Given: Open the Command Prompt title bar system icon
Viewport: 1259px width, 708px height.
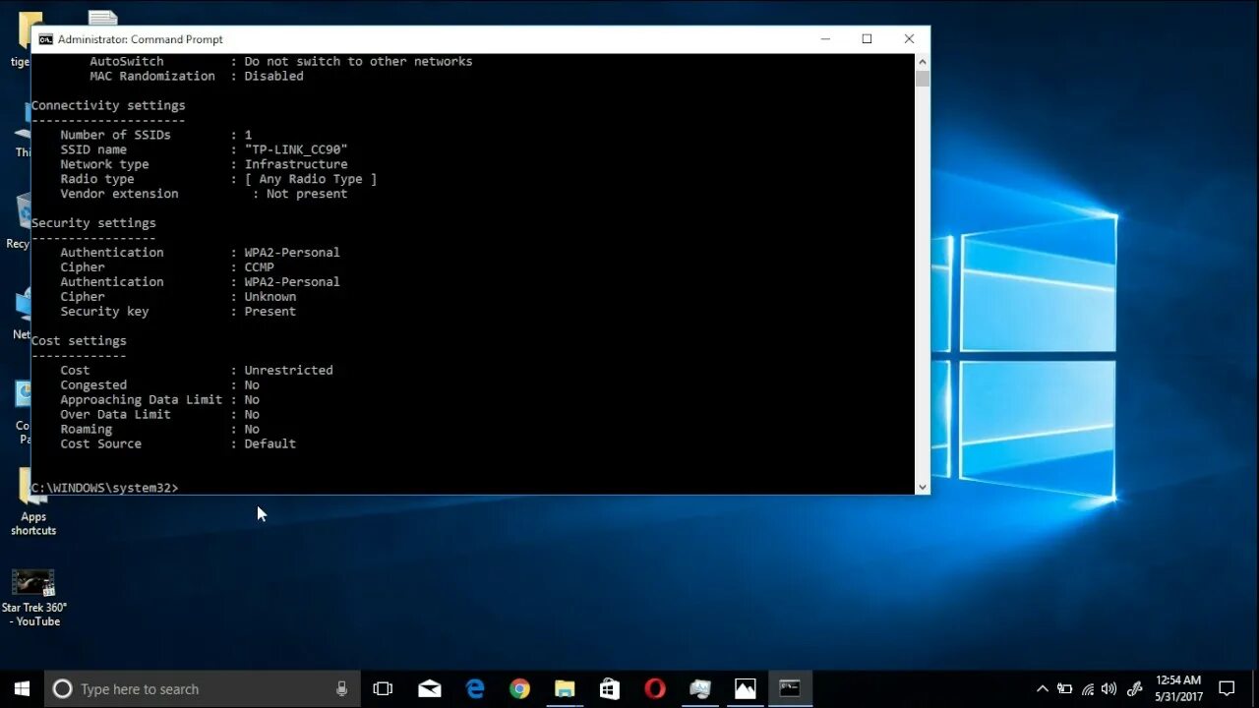Looking at the screenshot, I should (45, 39).
